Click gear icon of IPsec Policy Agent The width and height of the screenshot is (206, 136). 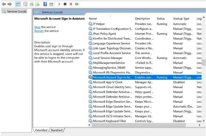[x=90, y=33]
